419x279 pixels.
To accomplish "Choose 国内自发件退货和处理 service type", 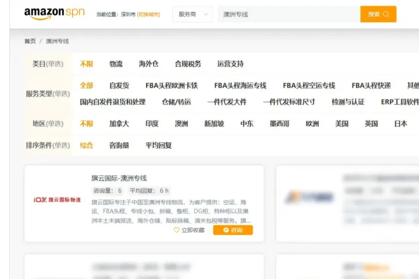I will pos(112,102).
